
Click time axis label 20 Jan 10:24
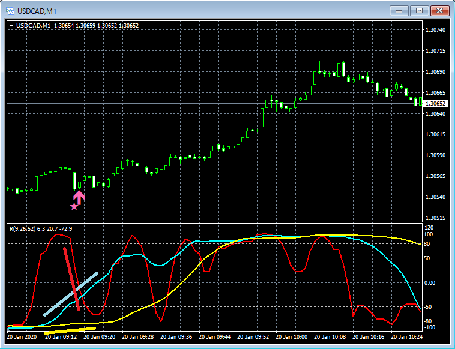(406, 337)
